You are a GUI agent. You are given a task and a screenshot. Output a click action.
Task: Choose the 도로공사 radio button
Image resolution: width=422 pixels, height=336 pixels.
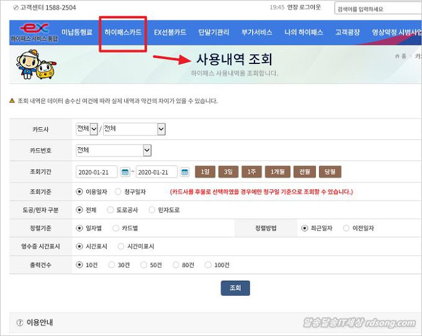tap(110, 210)
